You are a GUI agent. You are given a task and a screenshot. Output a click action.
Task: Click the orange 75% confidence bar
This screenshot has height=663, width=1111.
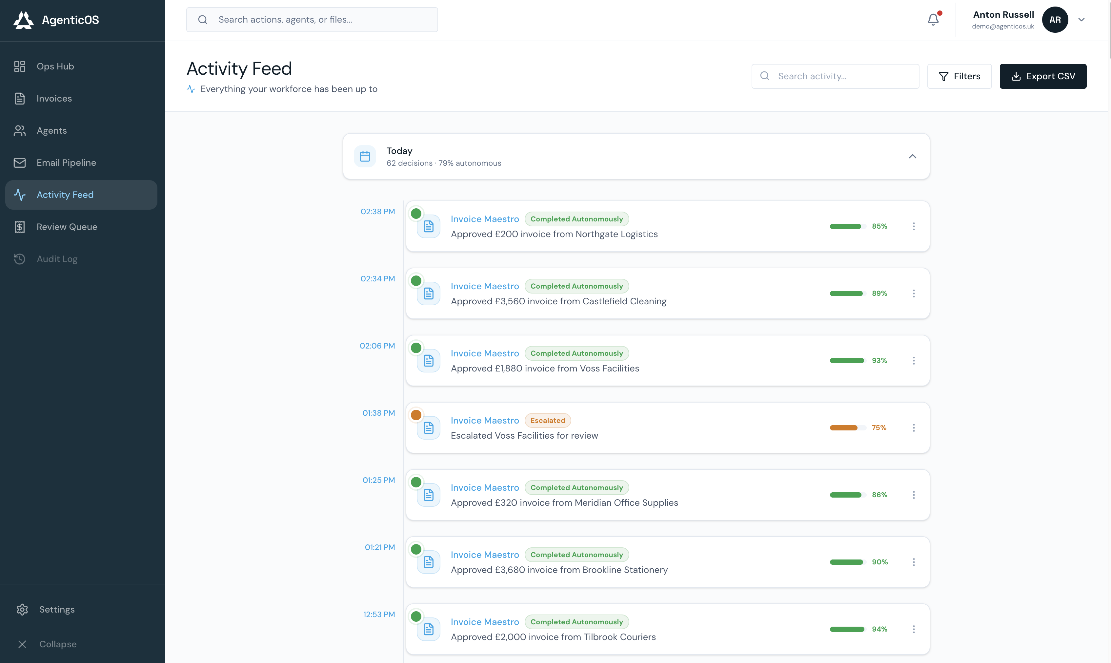pyautogui.click(x=848, y=428)
